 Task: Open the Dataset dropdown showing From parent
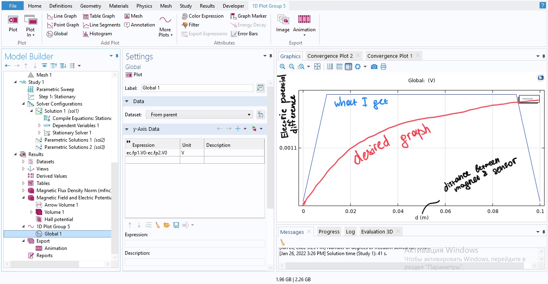pyautogui.click(x=199, y=115)
